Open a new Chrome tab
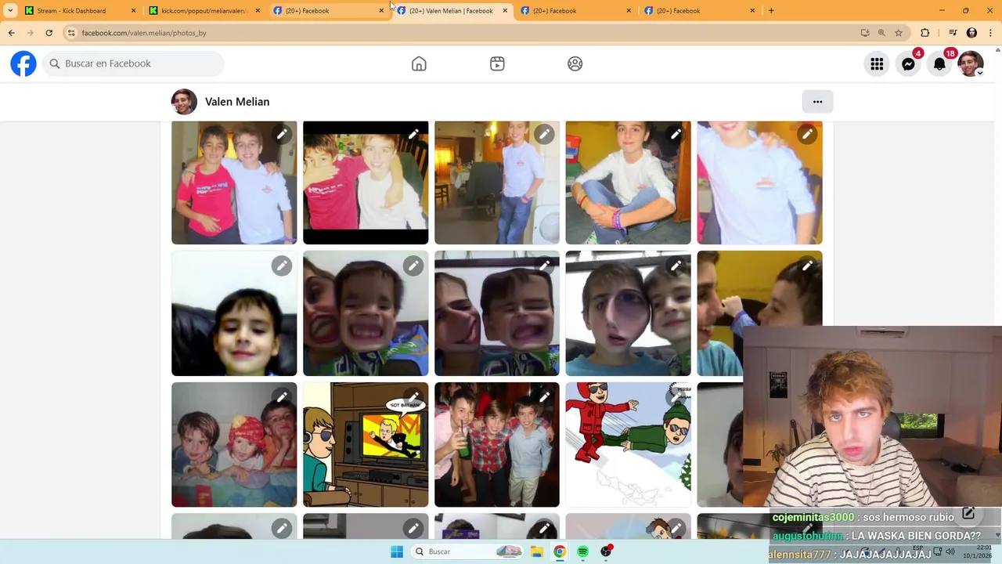The width and height of the screenshot is (1002, 564). tap(771, 11)
